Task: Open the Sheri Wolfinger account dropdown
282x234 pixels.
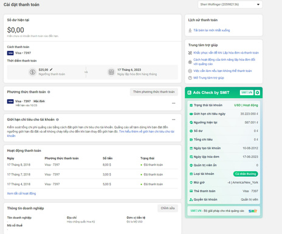Action: pos(230,4)
